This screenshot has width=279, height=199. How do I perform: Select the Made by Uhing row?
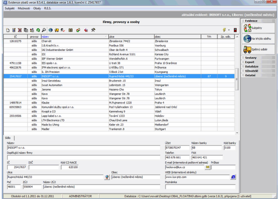(119, 125)
